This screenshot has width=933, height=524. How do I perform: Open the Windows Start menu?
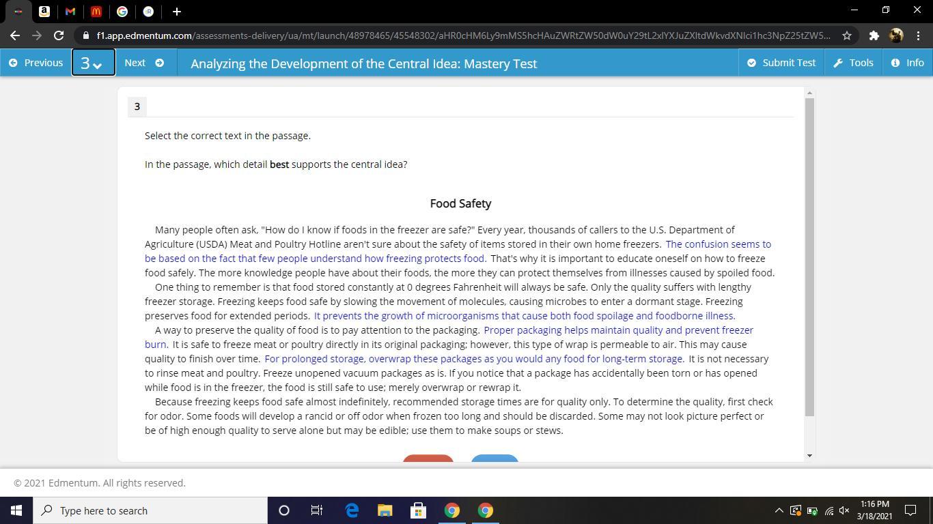click(16, 510)
